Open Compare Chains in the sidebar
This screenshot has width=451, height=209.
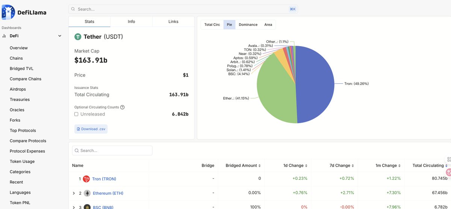[x=26, y=79]
